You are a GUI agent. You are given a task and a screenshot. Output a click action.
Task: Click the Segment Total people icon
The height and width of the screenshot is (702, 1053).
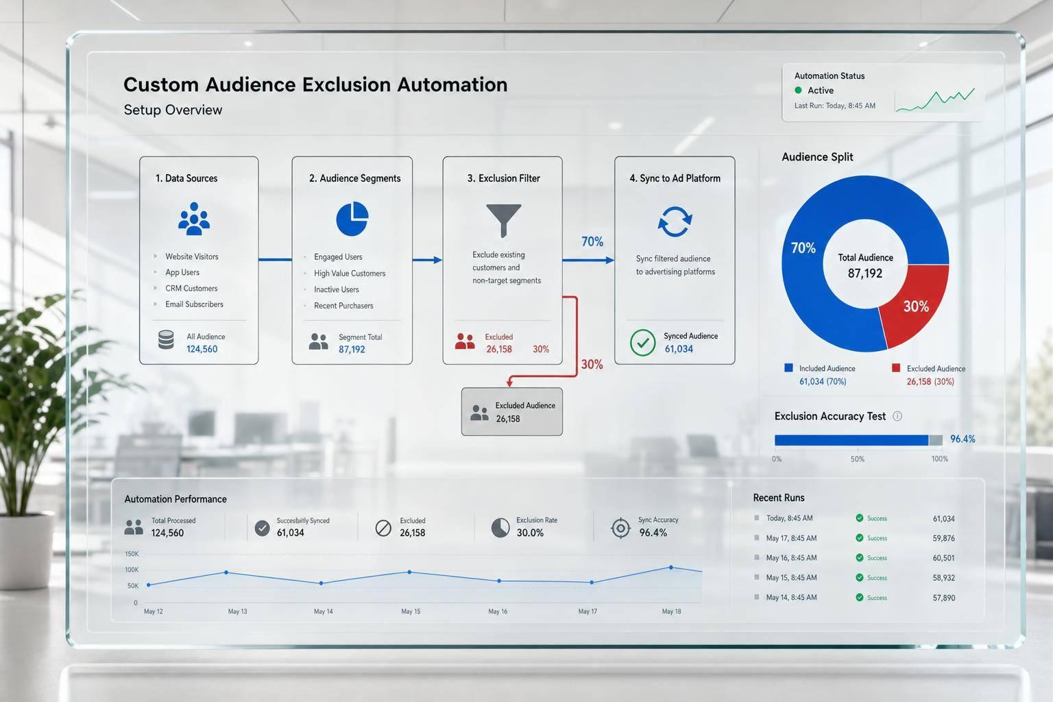click(x=318, y=341)
